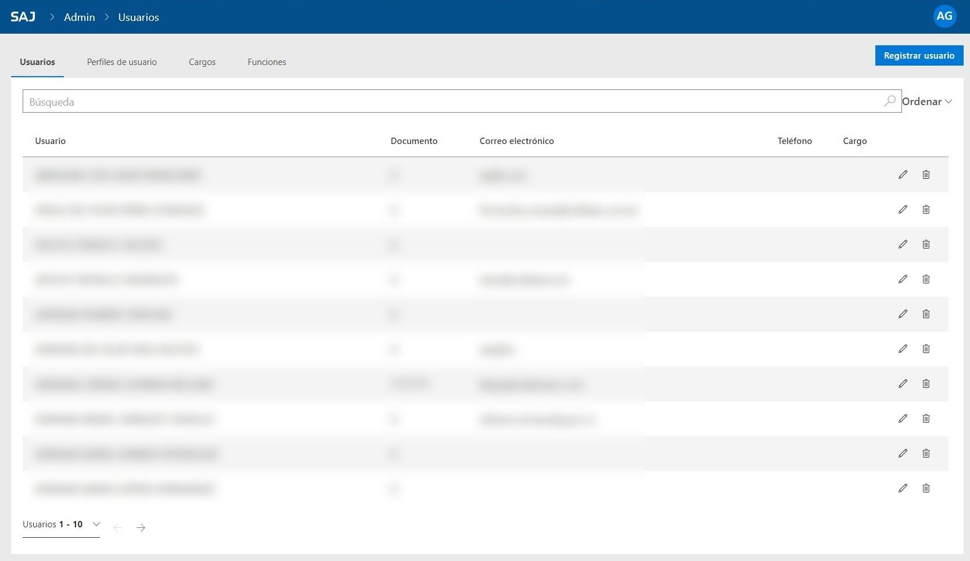Open the Ordenar sort dropdown
The image size is (970, 561).
[x=927, y=102]
